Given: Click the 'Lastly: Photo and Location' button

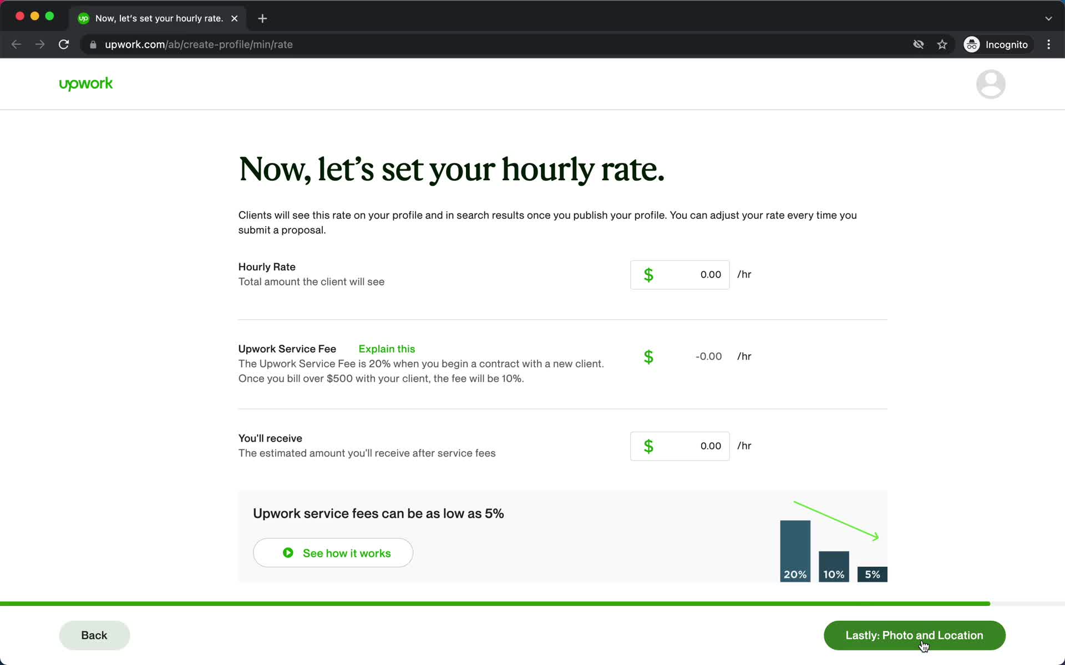Looking at the screenshot, I should pyautogui.click(x=914, y=635).
